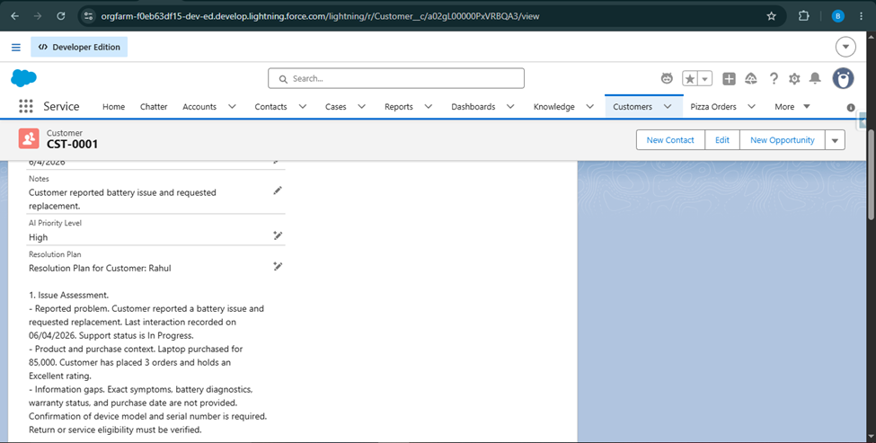Open the Knowledge tab
The width and height of the screenshot is (876, 443).
[x=553, y=107]
